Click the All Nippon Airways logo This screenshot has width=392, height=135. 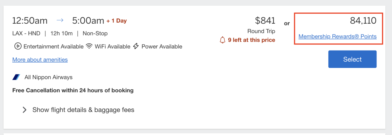(x=16, y=77)
